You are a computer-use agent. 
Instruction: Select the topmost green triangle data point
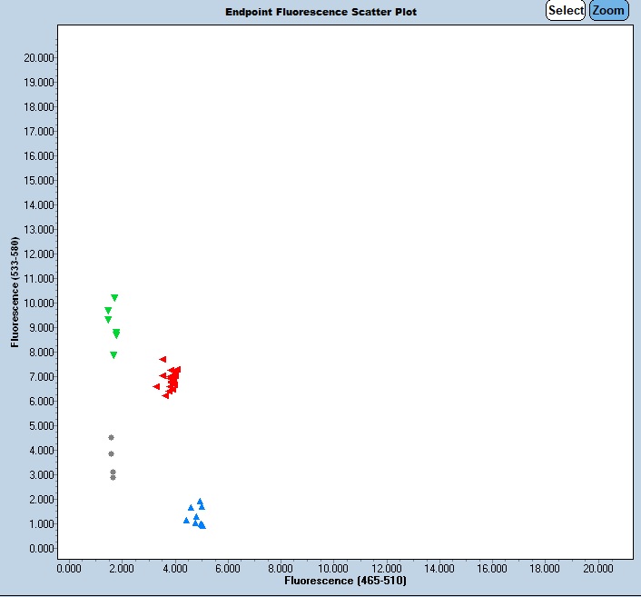[x=114, y=298]
